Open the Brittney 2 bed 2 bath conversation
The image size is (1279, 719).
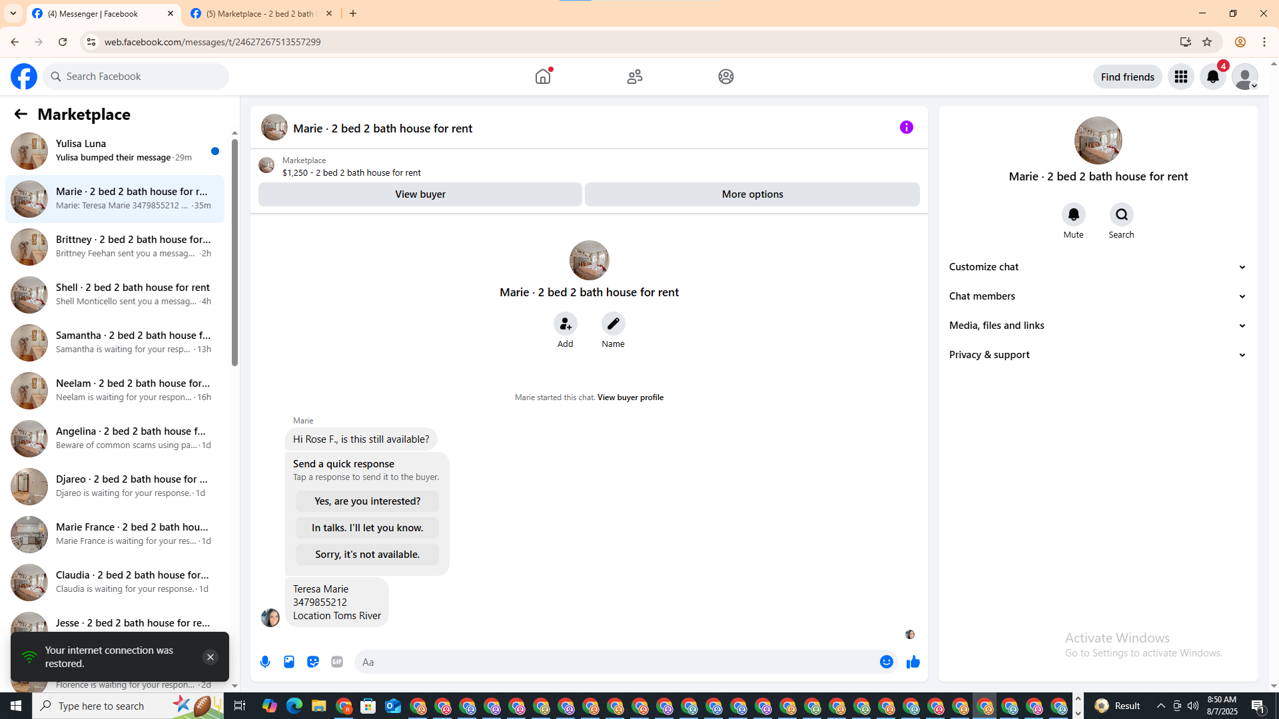[115, 247]
